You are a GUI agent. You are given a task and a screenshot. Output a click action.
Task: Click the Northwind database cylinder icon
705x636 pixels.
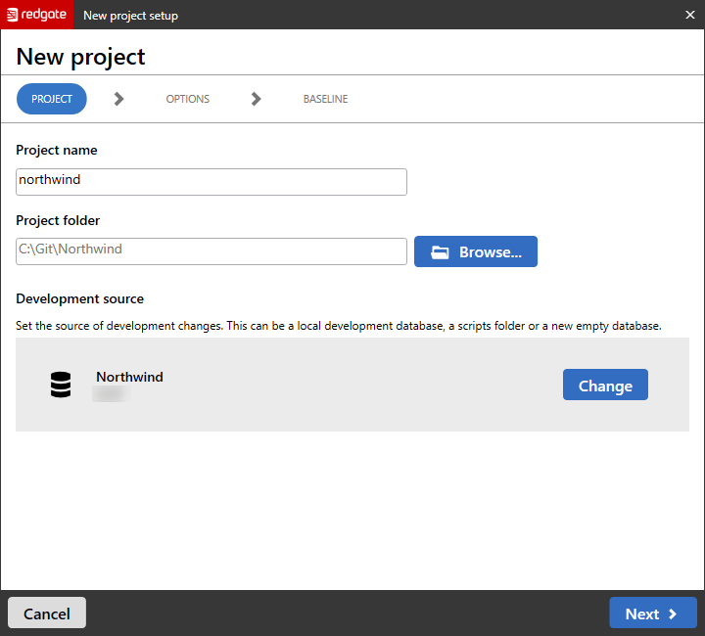tap(61, 386)
